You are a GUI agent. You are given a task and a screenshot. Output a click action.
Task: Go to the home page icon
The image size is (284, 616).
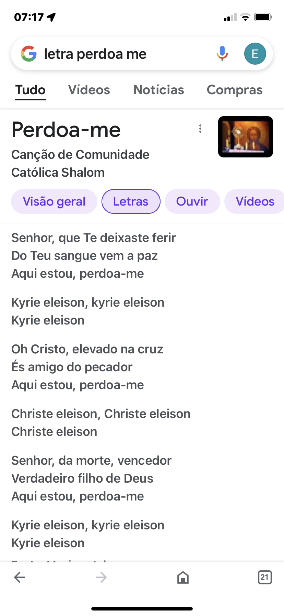point(183,577)
